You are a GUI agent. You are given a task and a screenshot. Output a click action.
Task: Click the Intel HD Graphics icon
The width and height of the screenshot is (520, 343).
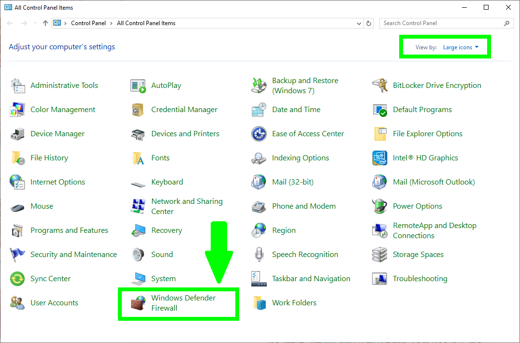pos(380,158)
